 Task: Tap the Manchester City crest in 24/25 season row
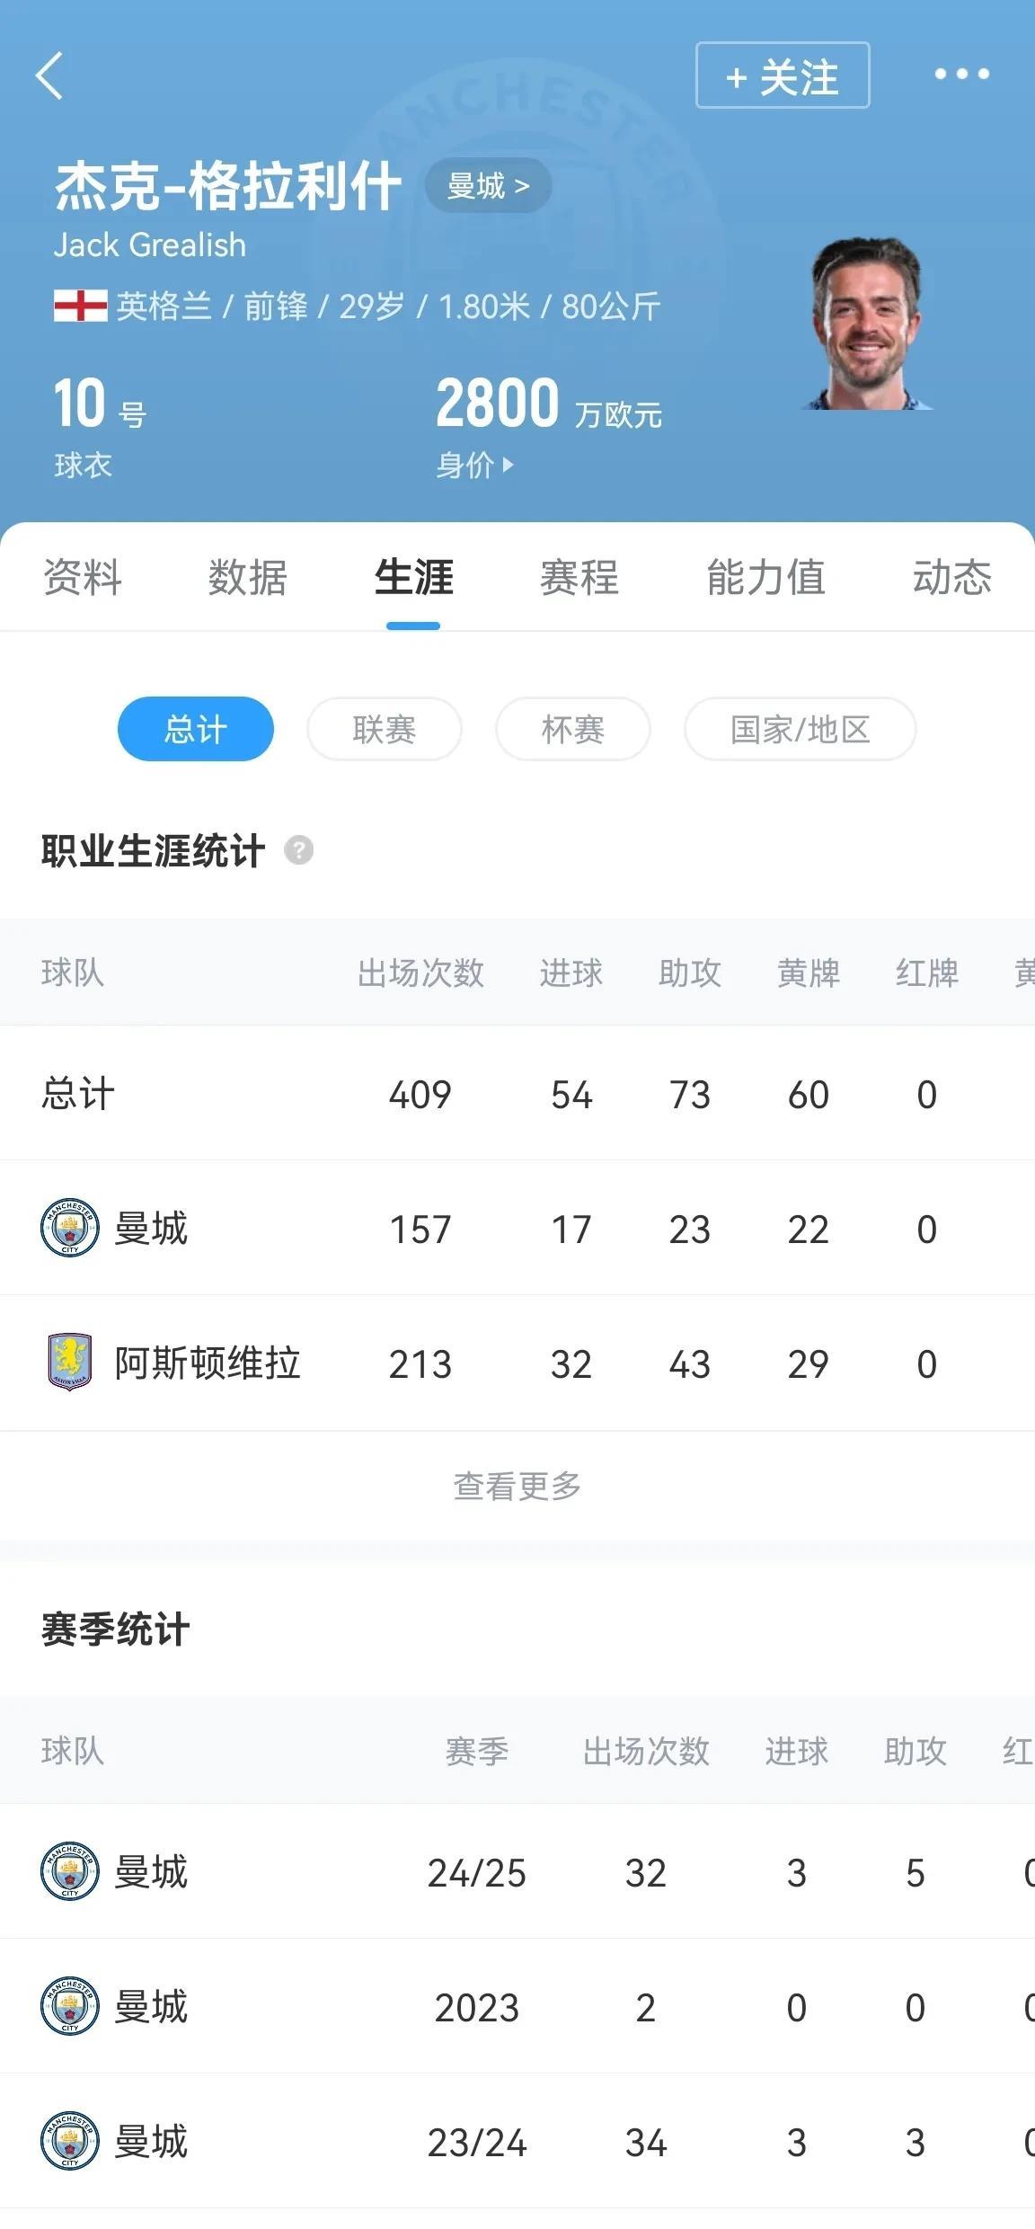pyautogui.click(x=70, y=1872)
